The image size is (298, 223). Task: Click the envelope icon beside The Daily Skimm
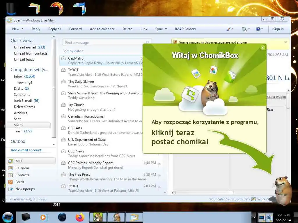[63, 82]
